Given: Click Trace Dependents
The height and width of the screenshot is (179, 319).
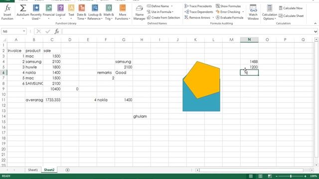Looking at the screenshot, I should (x=199, y=12).
